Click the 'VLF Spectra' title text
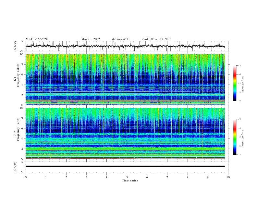The height and width of the screenshot is (199, 257). [37, 39]
